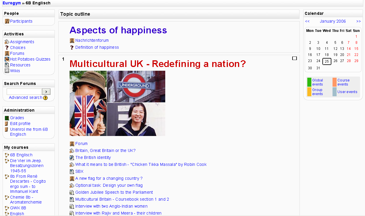Show only topic 1 using square toggle
This screenshot has width=365, height=216.
click(x=295, y=58)
